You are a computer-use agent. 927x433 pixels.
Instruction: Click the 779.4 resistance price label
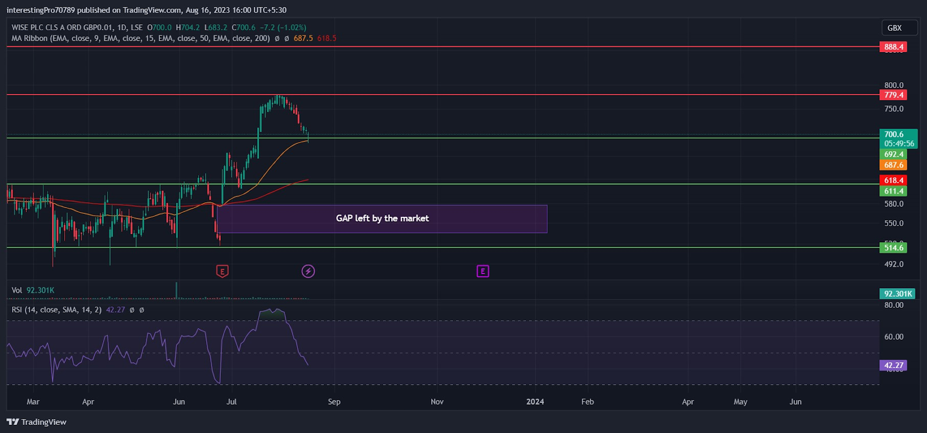(x=893, y=95)
